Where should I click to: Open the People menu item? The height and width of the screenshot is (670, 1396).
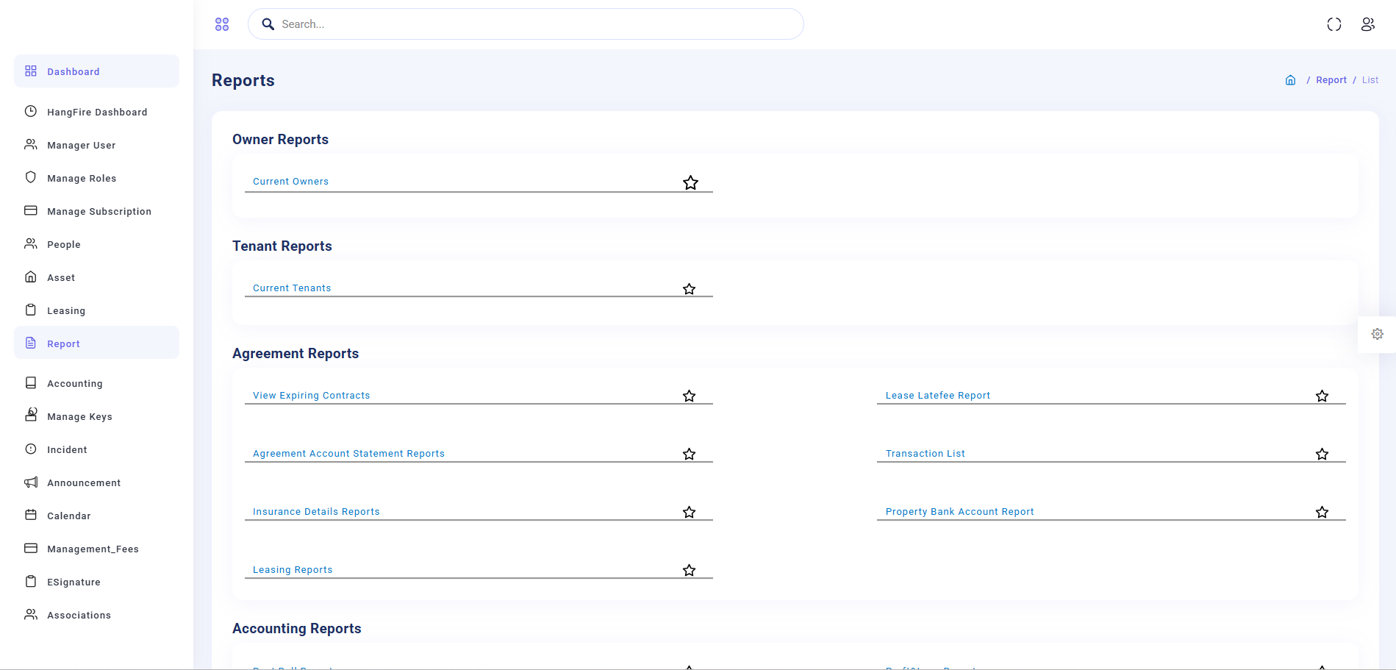[x=96, y=244]
